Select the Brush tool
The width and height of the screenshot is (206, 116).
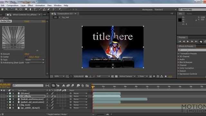(x=40, y=9)
